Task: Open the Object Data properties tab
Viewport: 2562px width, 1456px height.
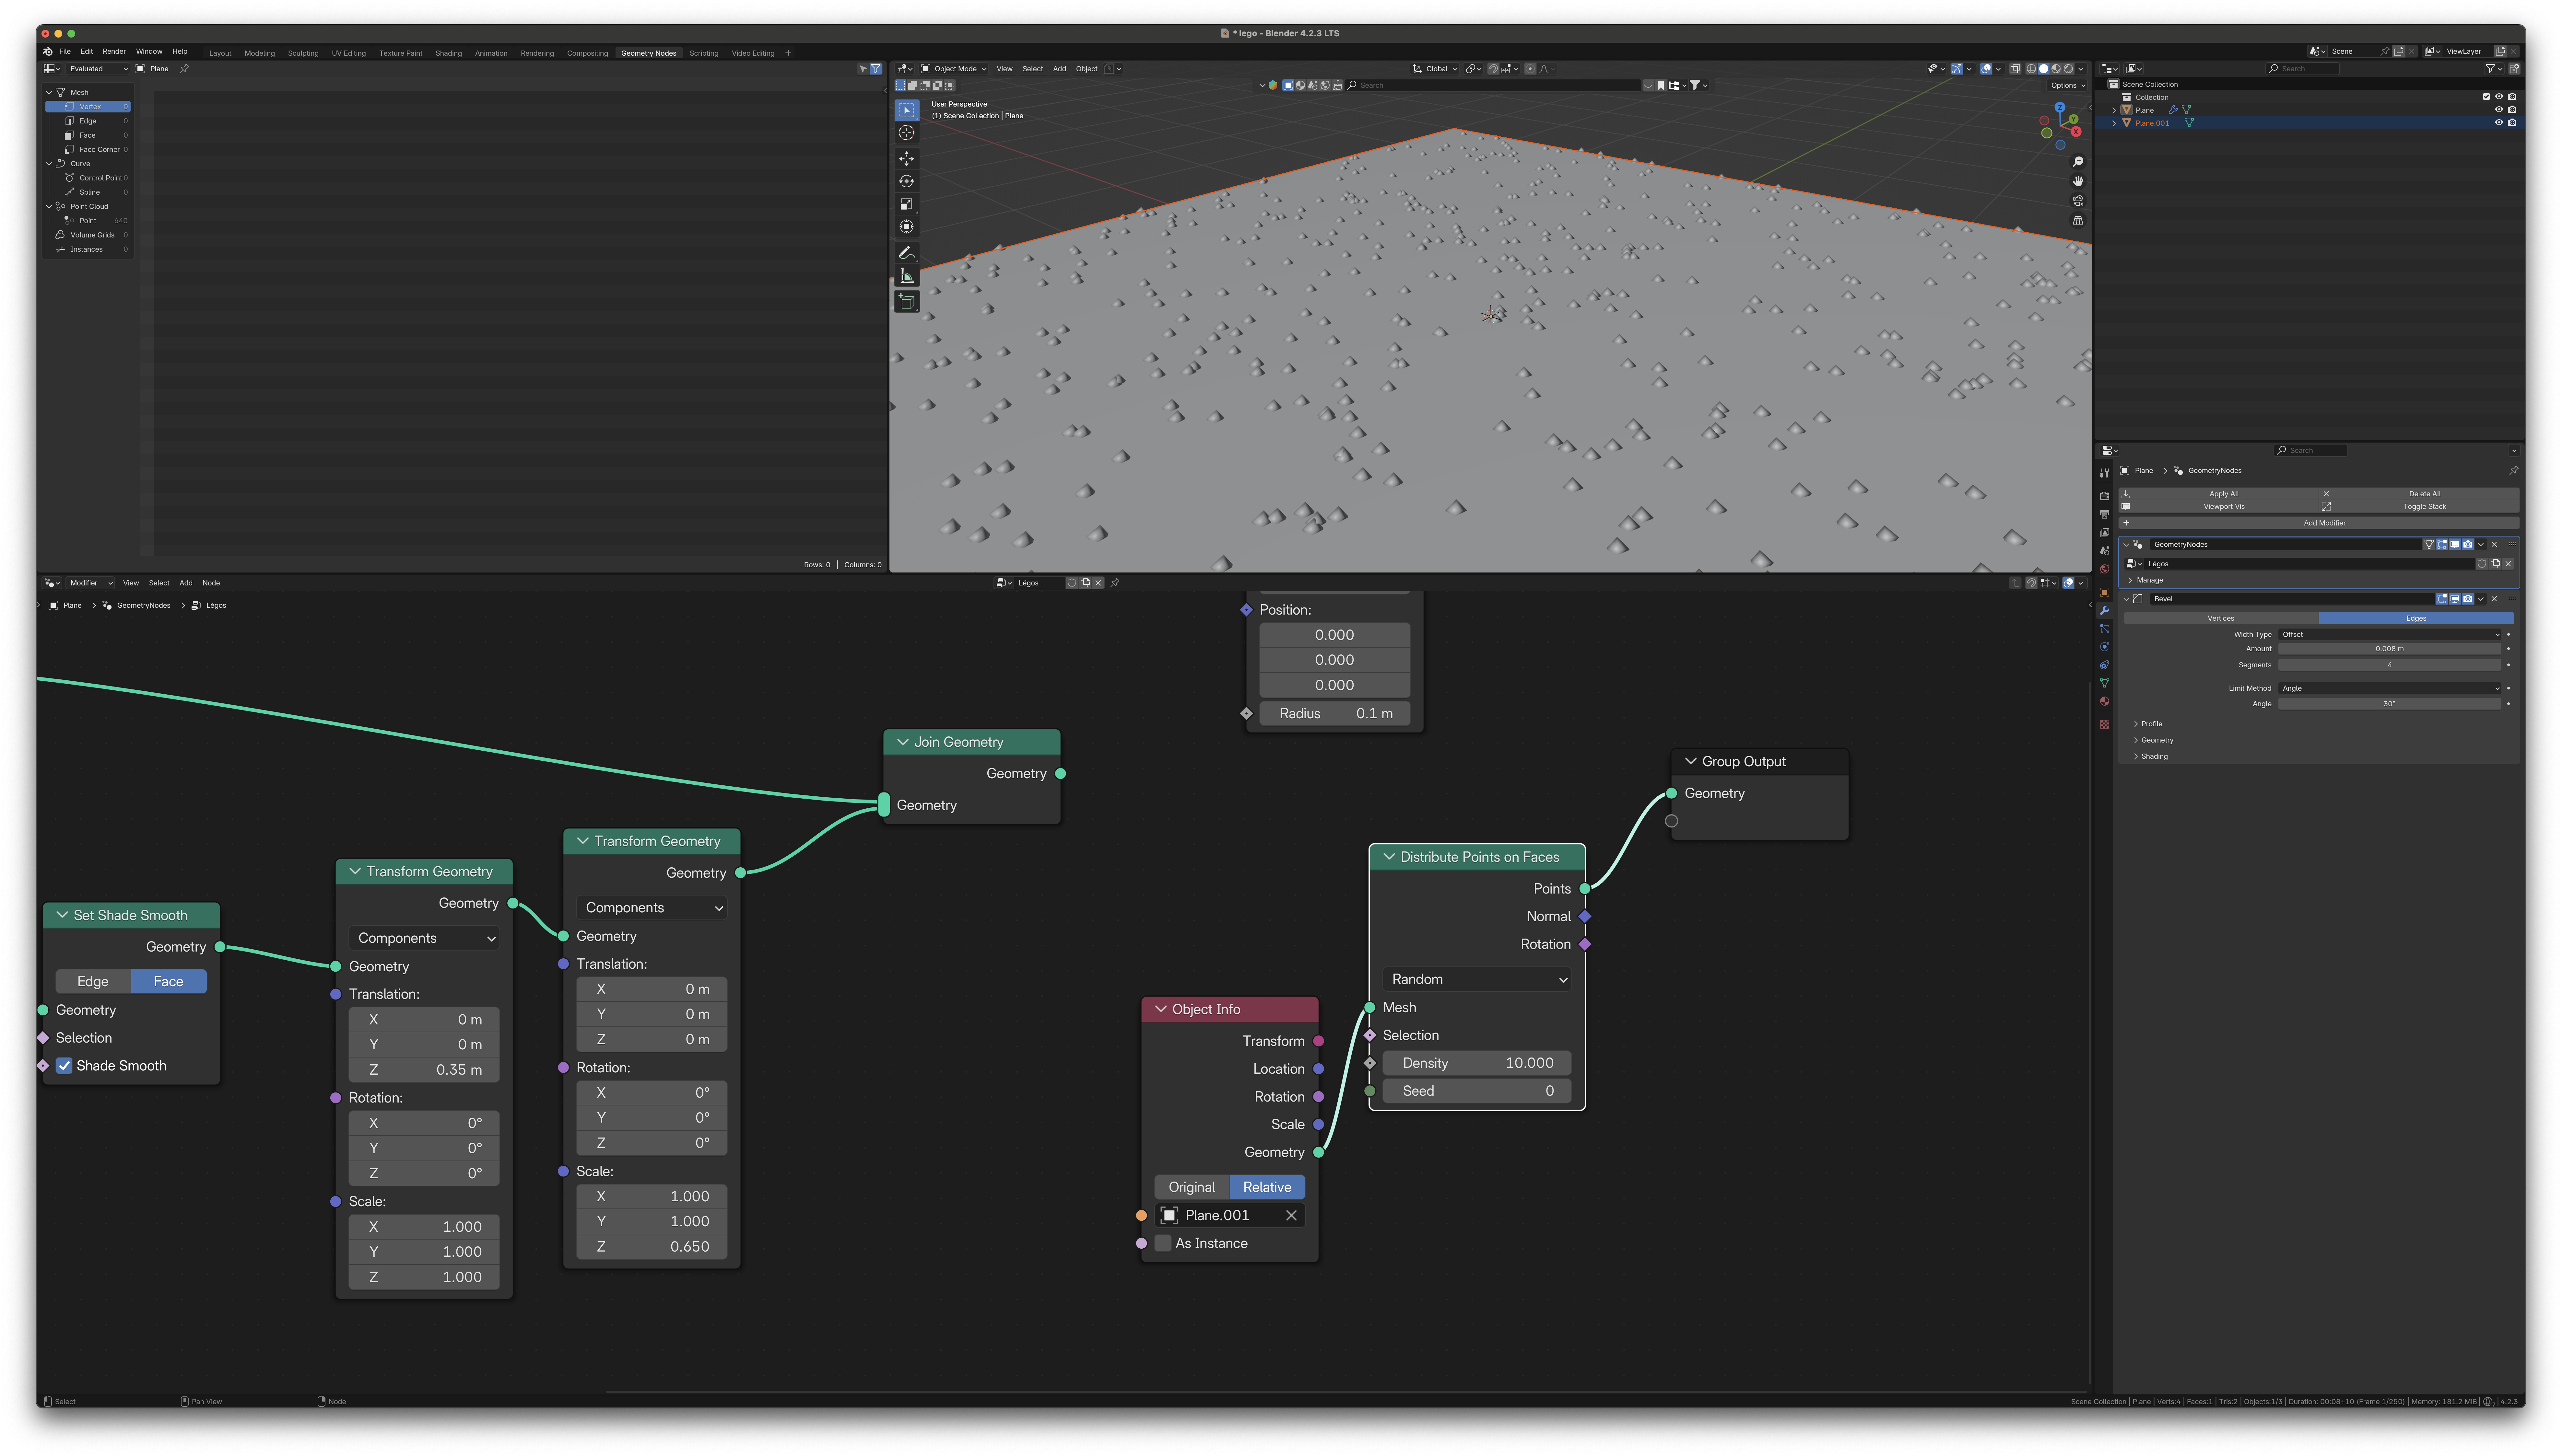Action: tap(2105, 683)
